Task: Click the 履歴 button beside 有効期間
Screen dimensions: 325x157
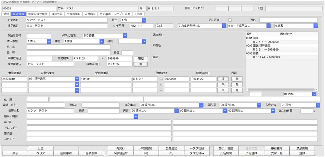Action: click(x=140, y=58)
